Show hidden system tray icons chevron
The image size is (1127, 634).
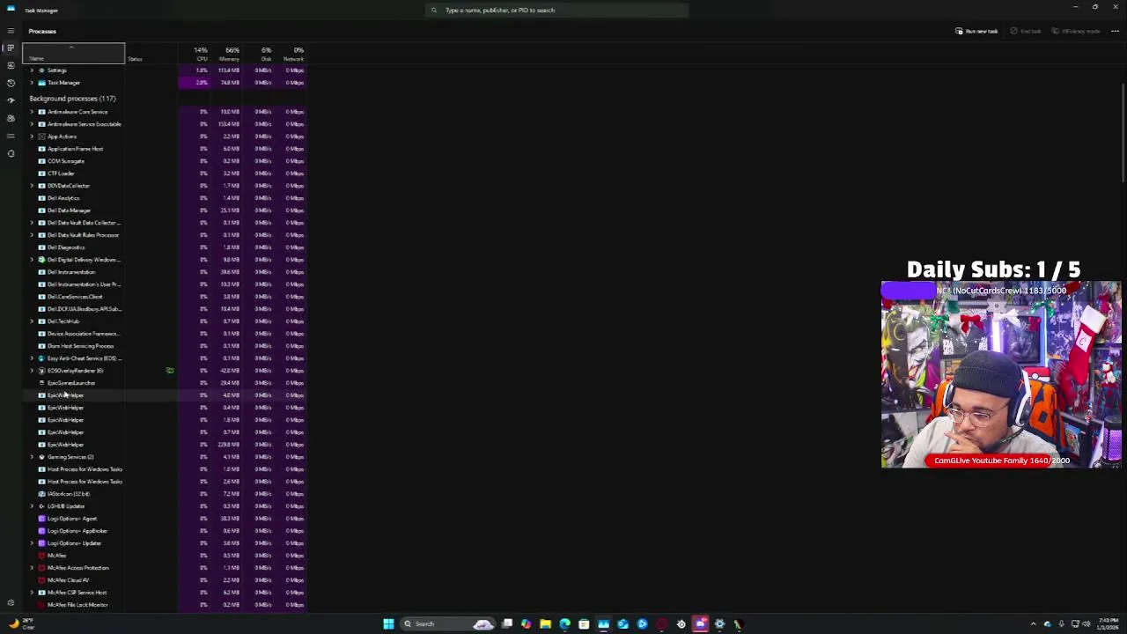pyautogui.click(x=1034, y=623)
